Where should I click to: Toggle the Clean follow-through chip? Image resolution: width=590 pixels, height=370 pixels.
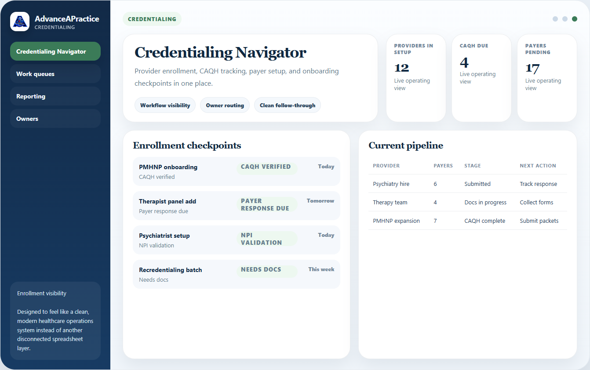click(287, 105)
